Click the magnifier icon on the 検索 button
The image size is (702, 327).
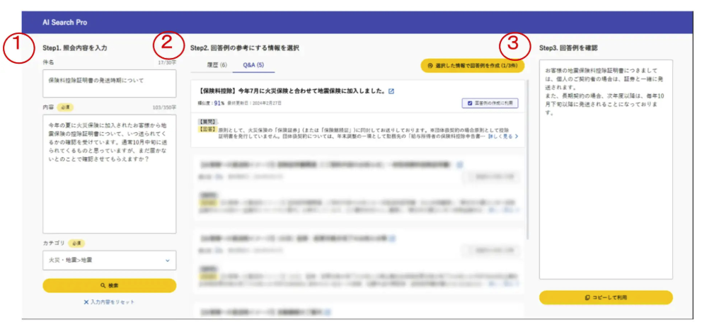103,285
